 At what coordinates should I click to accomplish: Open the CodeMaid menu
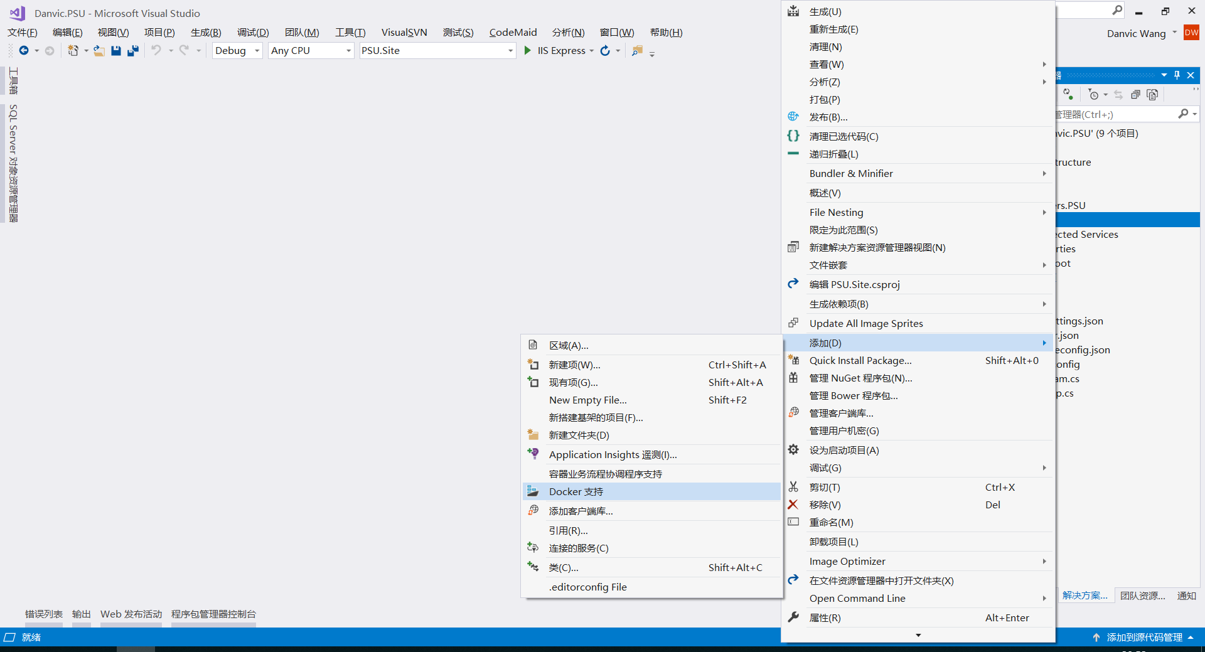tap(513, 32)
